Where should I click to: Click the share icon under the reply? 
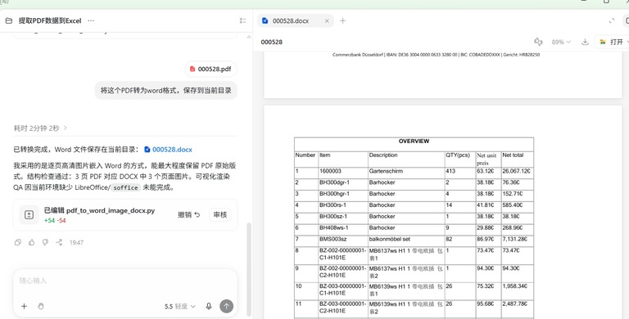pyautogui.click(x=59, y=242)
